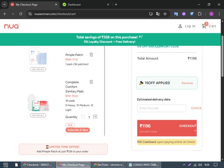Open the notifications center icon
224x168 pixels.
(216, 165)
